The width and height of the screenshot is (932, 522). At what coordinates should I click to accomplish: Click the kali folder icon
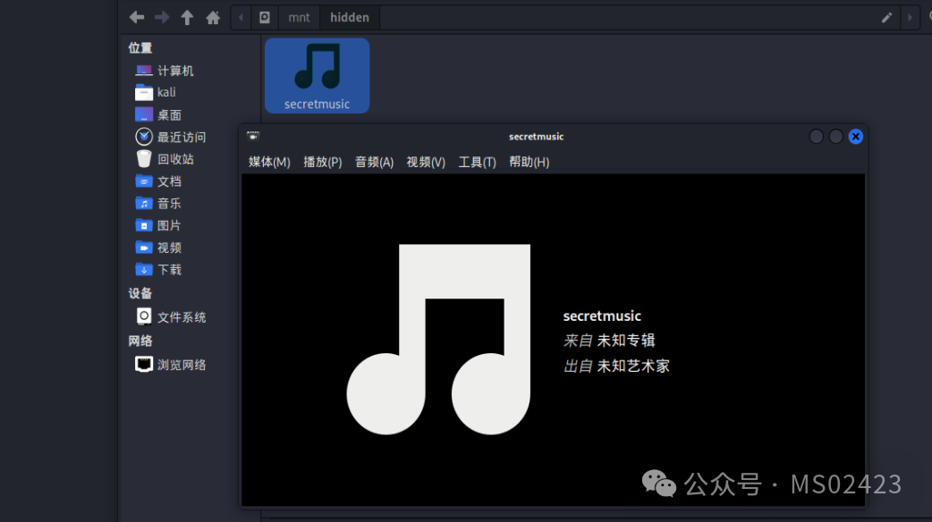pos(144,92)
